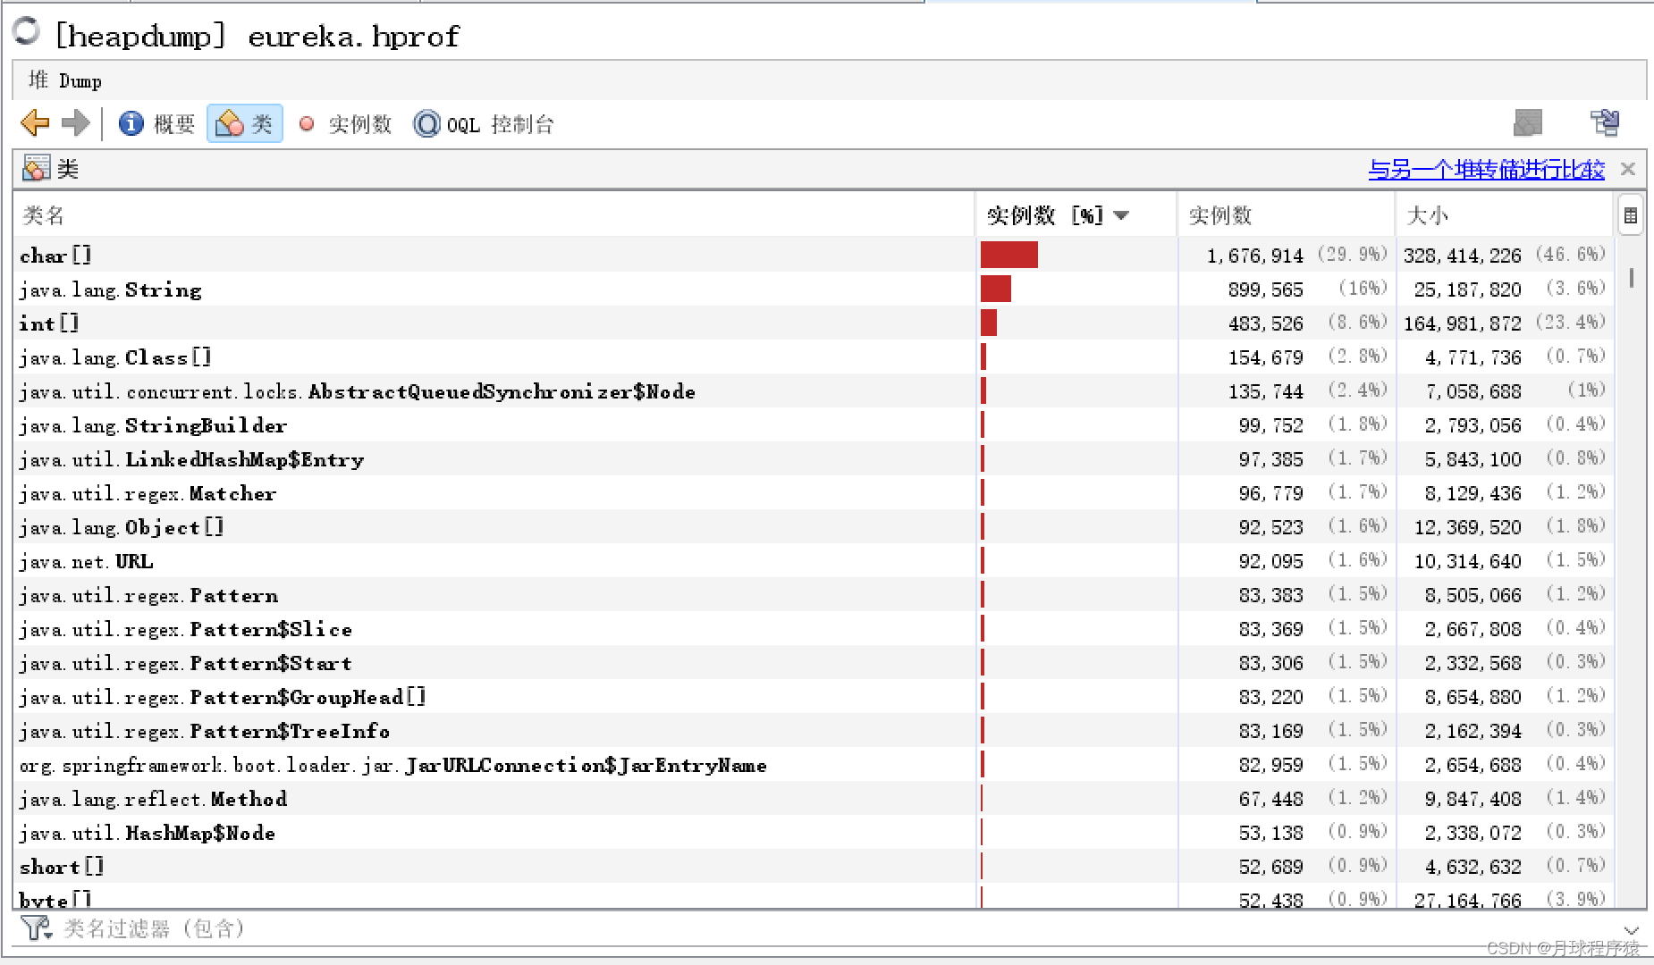The image size is (1654, 965).
Task: Select java.util.regex.Pattern row
Action: 814,594
